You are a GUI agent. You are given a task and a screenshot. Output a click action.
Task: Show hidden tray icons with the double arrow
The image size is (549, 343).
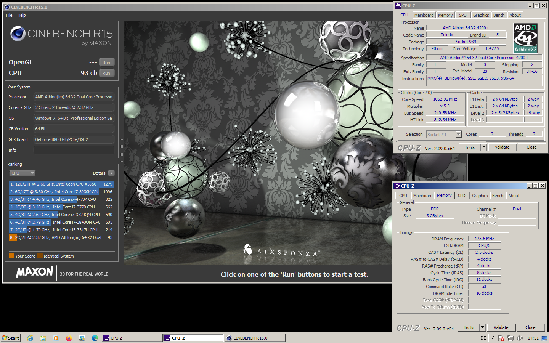point(493,338)
